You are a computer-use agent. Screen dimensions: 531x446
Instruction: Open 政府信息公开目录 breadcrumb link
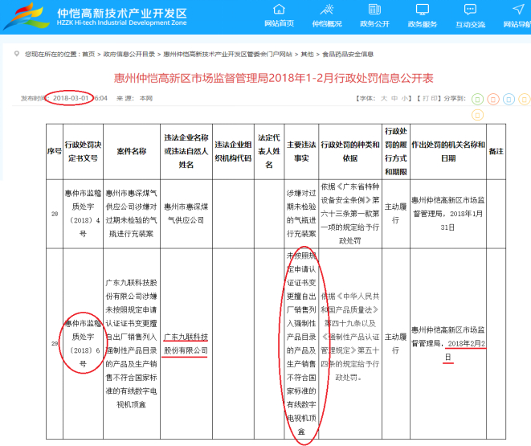point(129,54)
